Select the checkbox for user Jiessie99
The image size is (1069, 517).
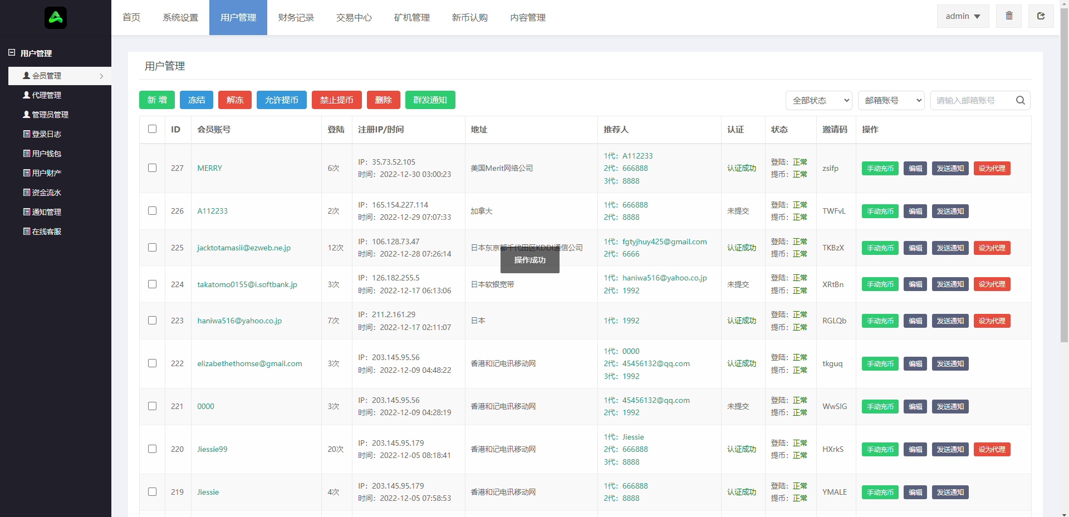click(152, 449)
